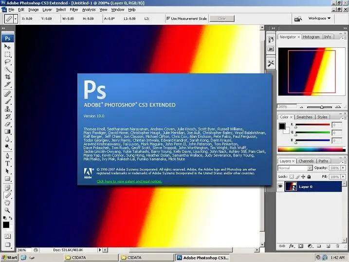Toggle Lock image pixels
This screenshot has height=262, width=349.
pos(297,177)
